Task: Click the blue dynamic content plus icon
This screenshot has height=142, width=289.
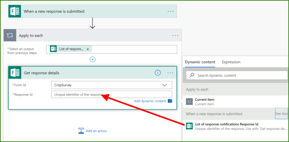Action: (x=170, y=101)
